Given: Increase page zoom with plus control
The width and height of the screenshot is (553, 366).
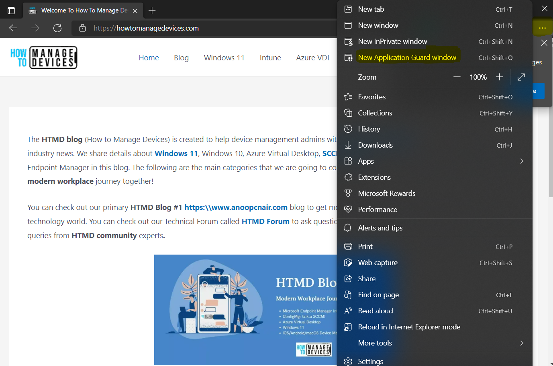Looking at the screenshot, I should point(499,77).
